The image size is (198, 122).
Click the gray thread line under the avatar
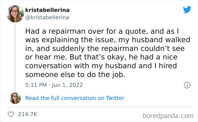pos(15,57)
